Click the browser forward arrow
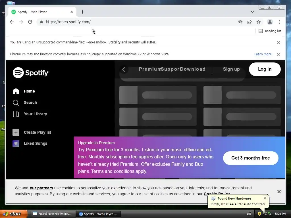The height and width of the screenshot is (218, 291). (x=21, y=22)
